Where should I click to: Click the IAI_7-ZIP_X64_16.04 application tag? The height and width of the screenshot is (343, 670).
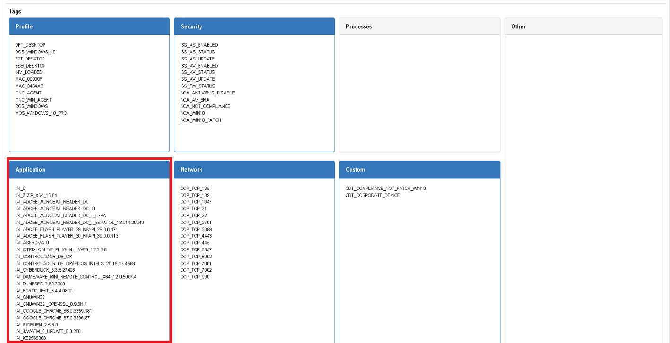click(x=36, y=195)
